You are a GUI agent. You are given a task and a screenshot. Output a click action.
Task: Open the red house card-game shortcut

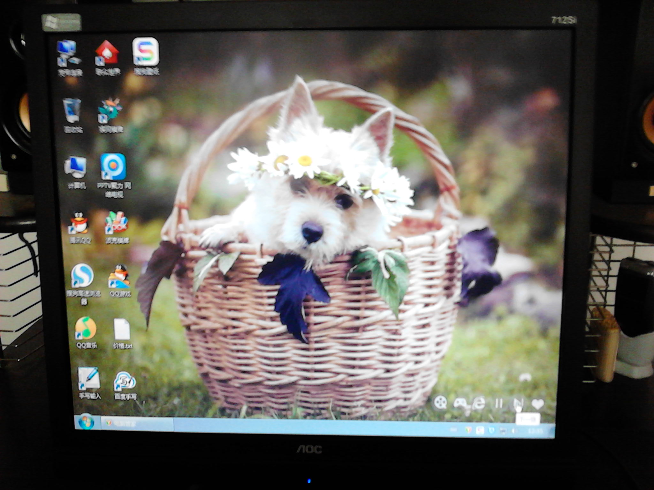coord(107,52)
